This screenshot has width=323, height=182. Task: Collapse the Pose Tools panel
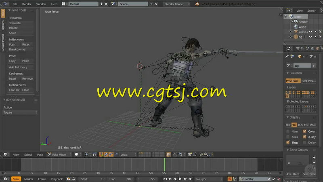(x=9, y=10)
